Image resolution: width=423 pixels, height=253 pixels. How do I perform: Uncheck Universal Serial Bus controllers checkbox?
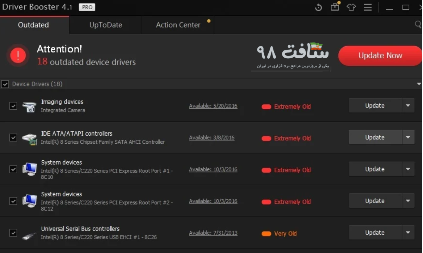13,233
